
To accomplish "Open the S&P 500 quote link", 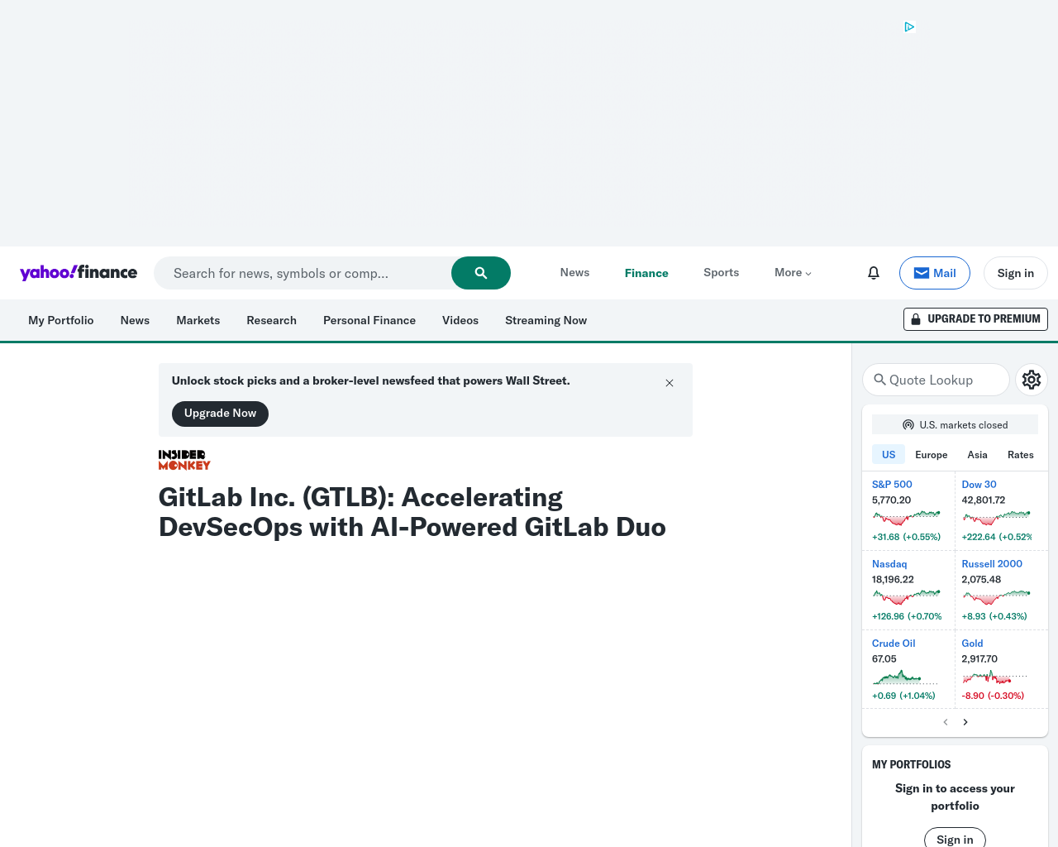I will tap(892, 485).
